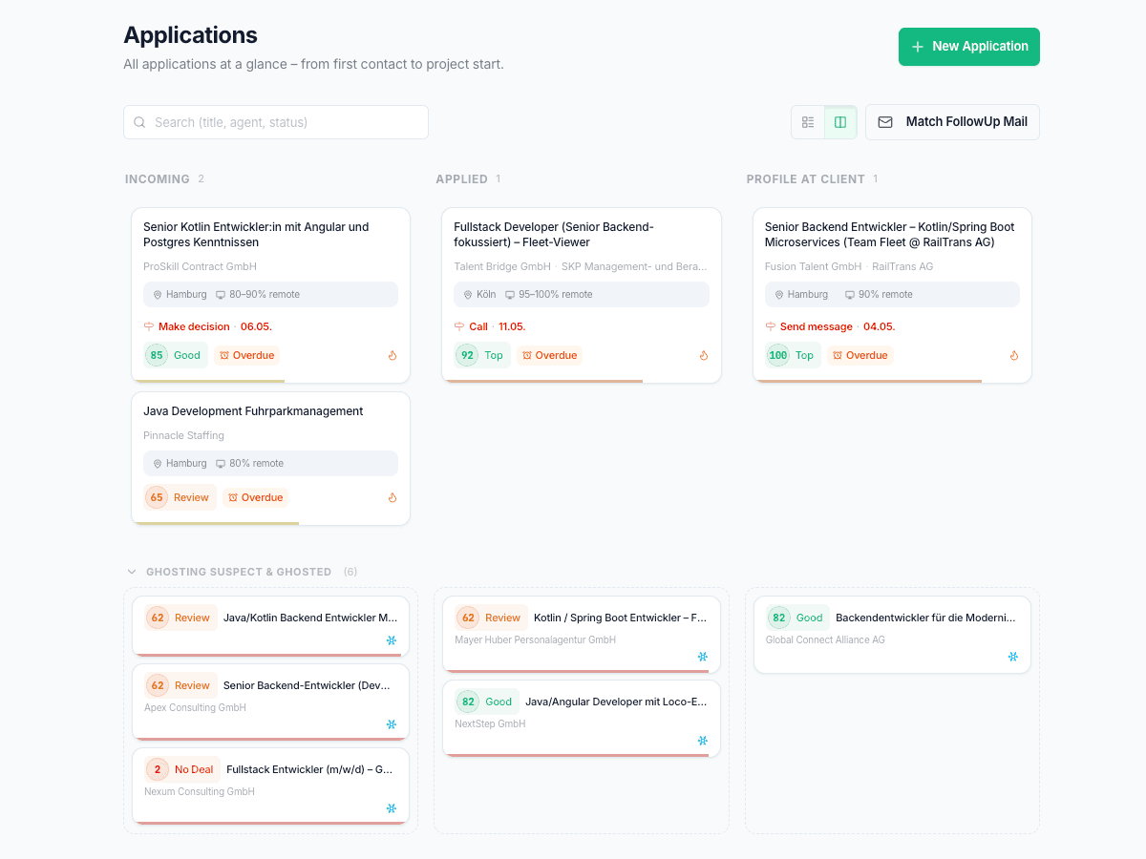Screen dimensions: 1146x859
Task: Click the due date 06.05.
Action: (256, 326)
